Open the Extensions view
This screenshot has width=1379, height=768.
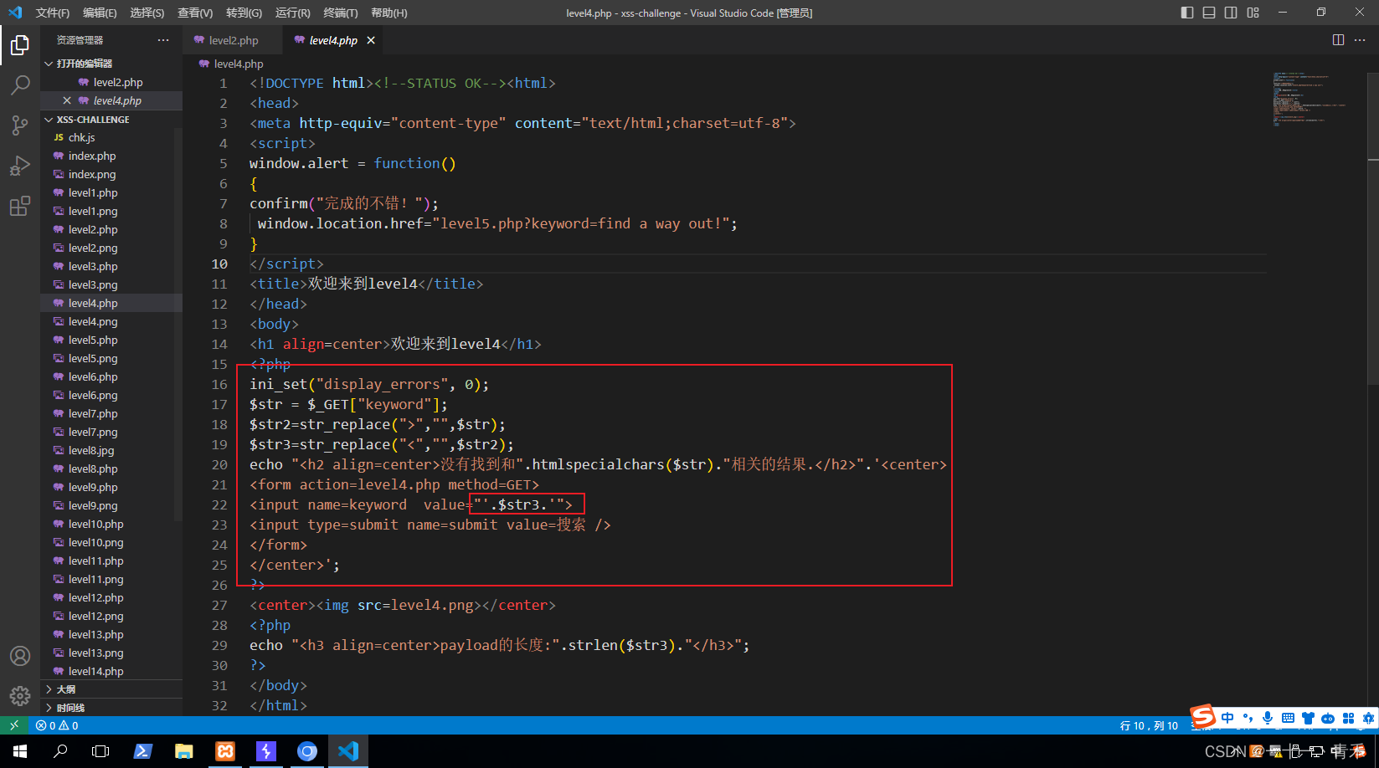tap(20, 206)
